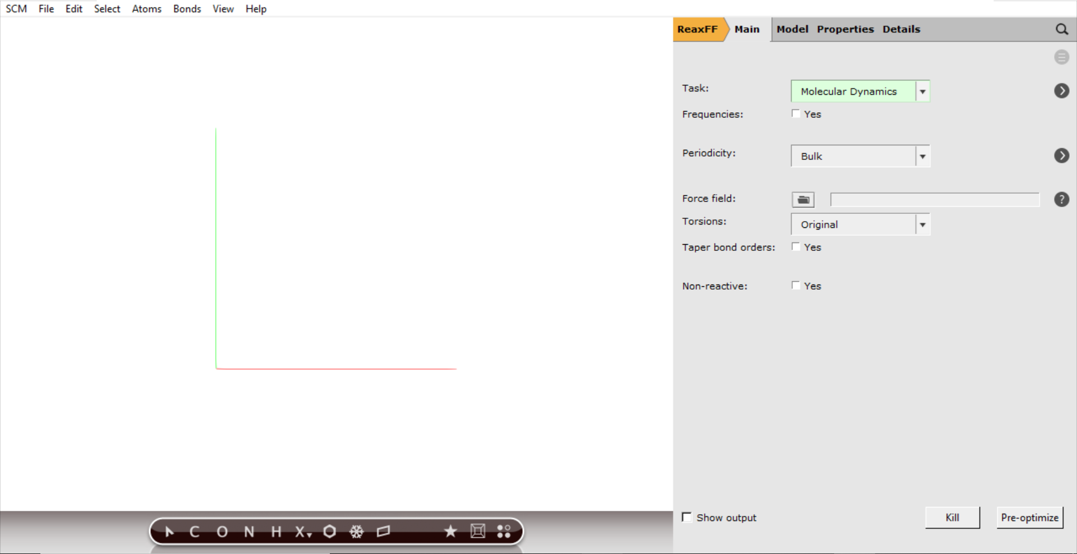Open the X other-element picker

coord(303,532)
